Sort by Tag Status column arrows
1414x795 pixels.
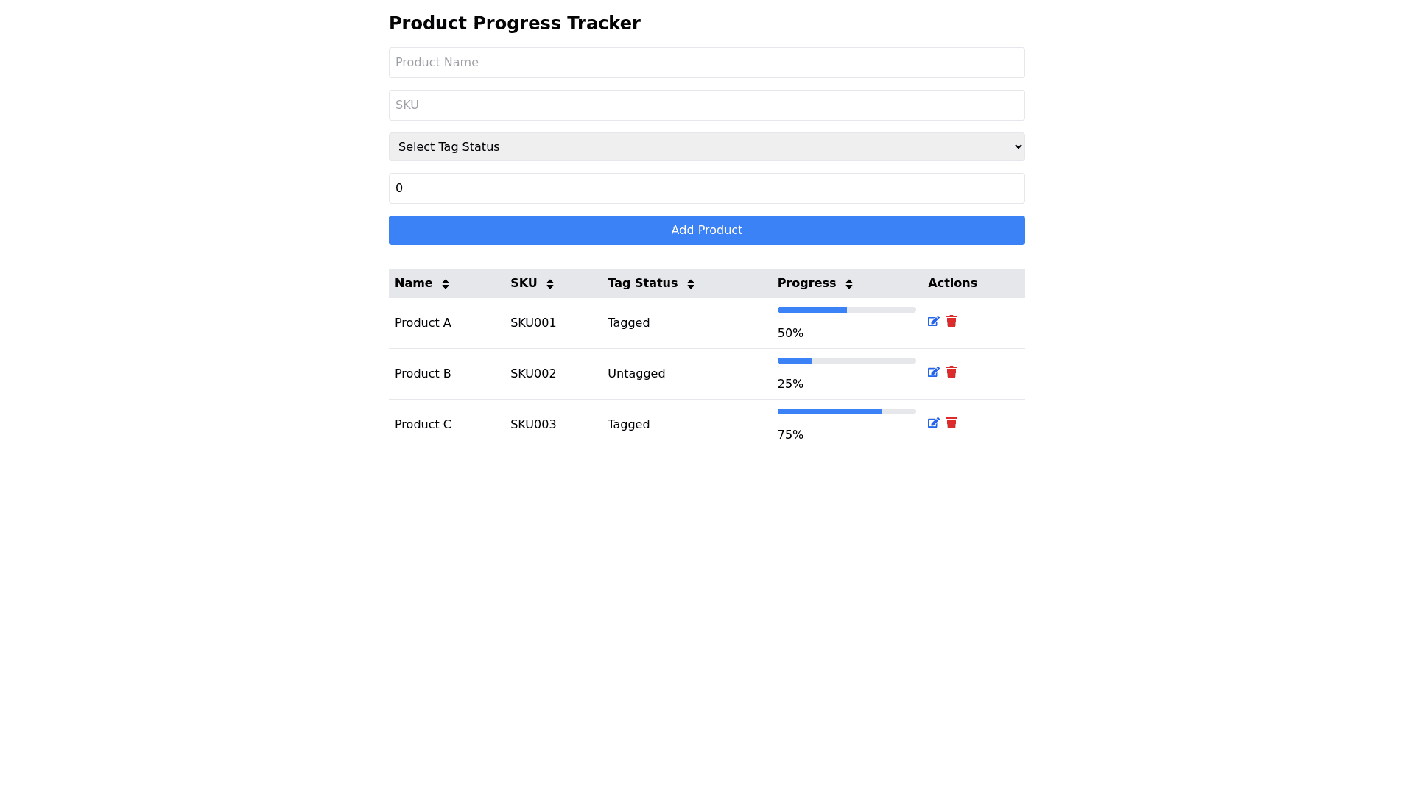691,284
